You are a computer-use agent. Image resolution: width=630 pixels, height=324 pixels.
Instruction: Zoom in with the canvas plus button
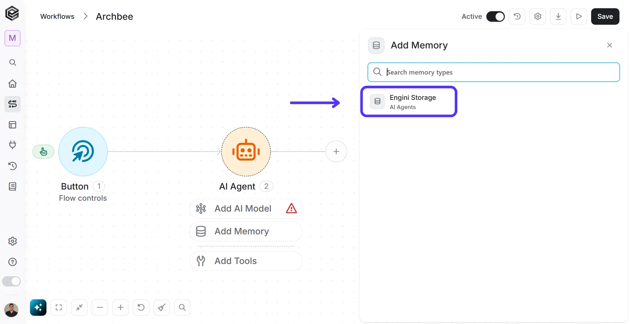coord(121,308)
